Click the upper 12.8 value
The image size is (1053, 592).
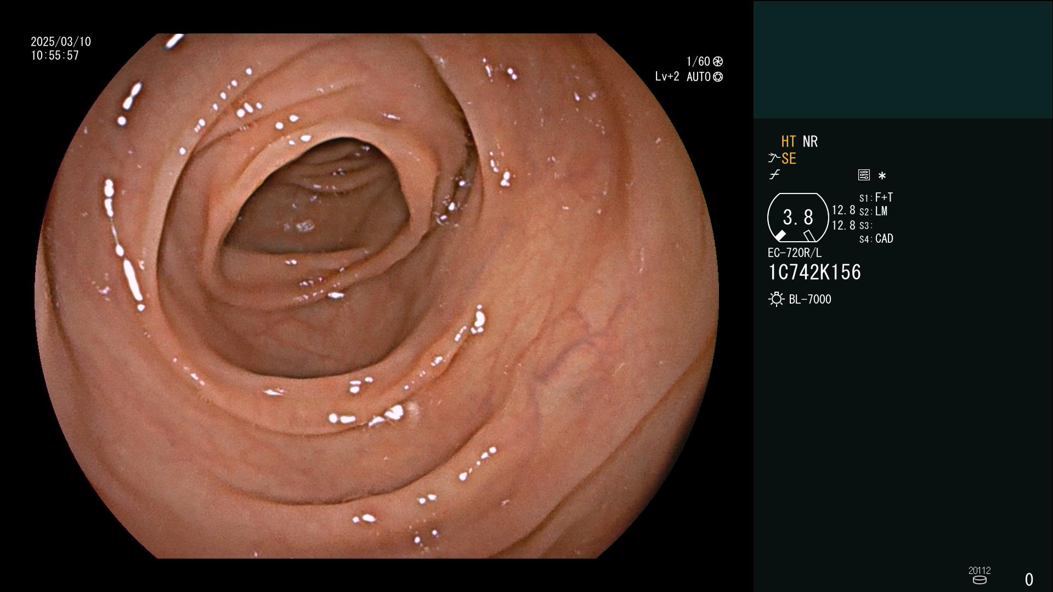coord(843,210)
